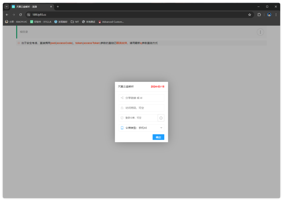Open Chrome three-dot menu

pos(276,15)
